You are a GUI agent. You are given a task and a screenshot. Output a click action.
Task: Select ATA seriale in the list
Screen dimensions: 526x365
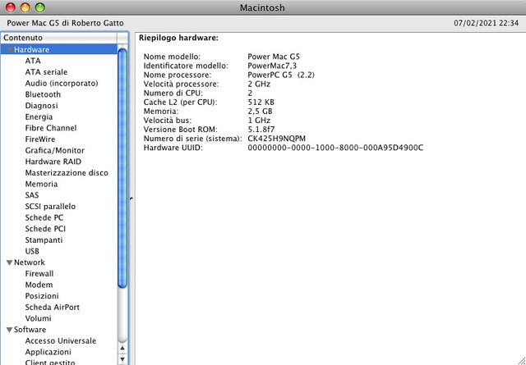coord(46,72)
